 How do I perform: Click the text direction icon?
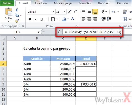114,12
